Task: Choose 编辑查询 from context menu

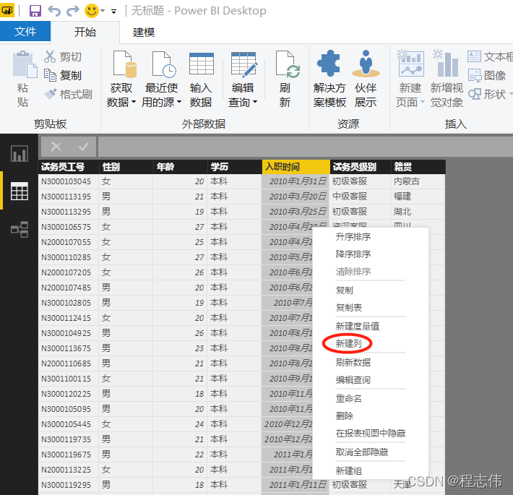Action: click(353, 379)
